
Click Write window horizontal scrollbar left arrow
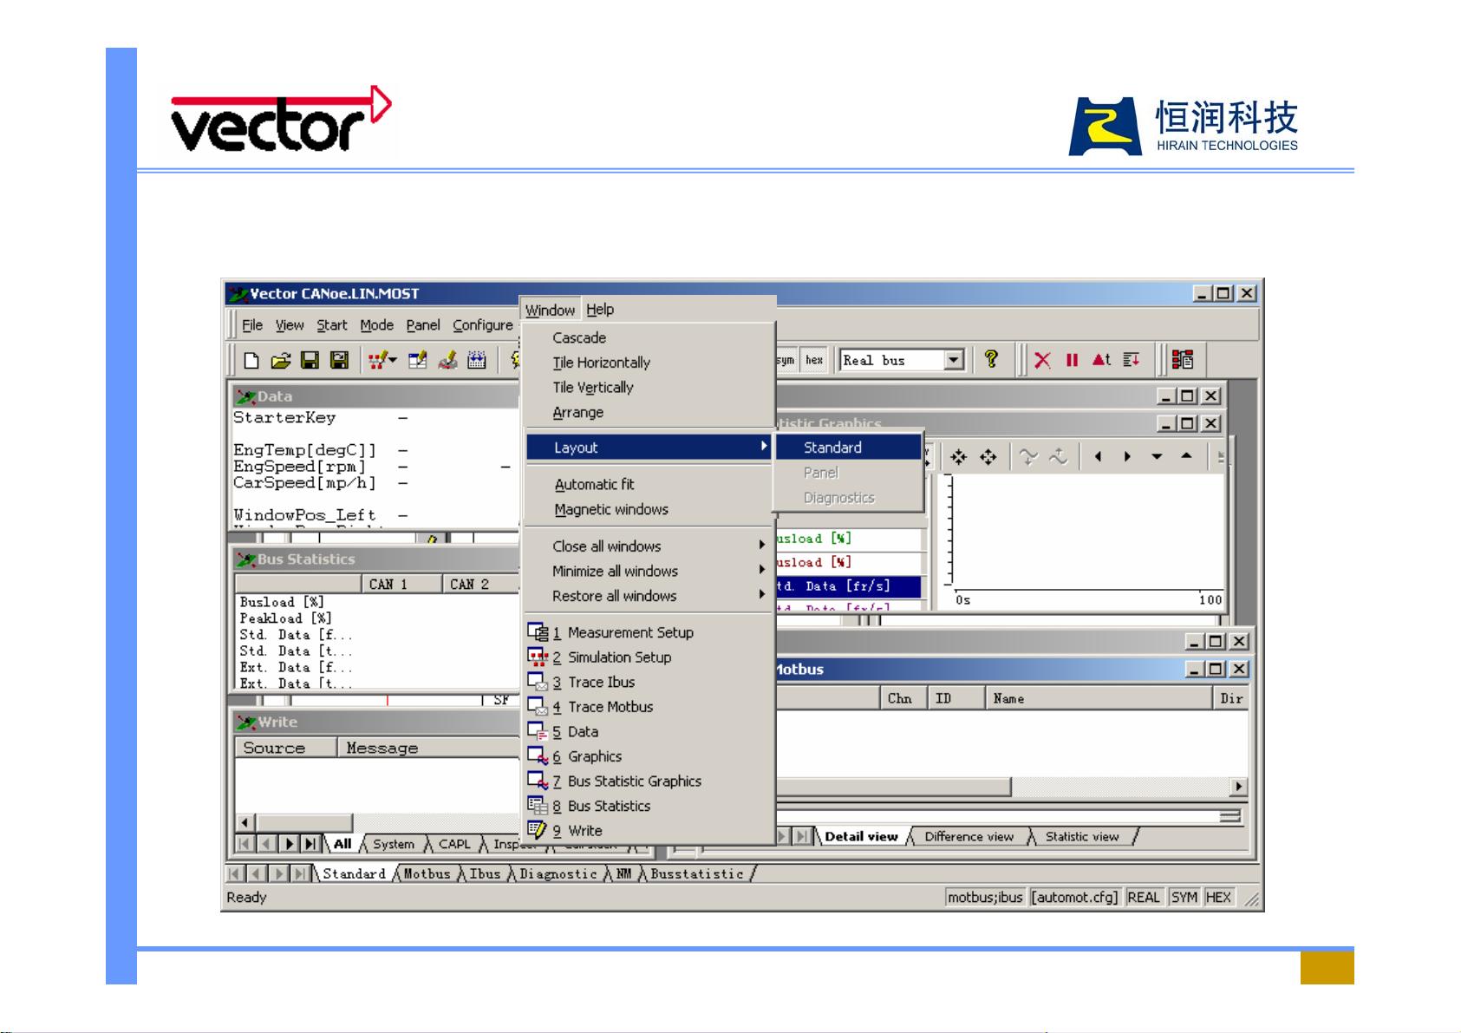[245, 822]
